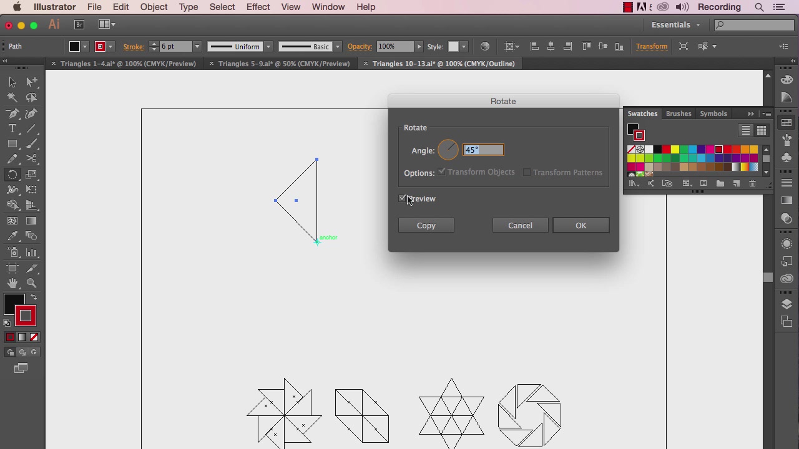The height and width of the screenshot is (449, 799).
Task: Select the Eyedropper tool
Action: [x=12, y=236]
